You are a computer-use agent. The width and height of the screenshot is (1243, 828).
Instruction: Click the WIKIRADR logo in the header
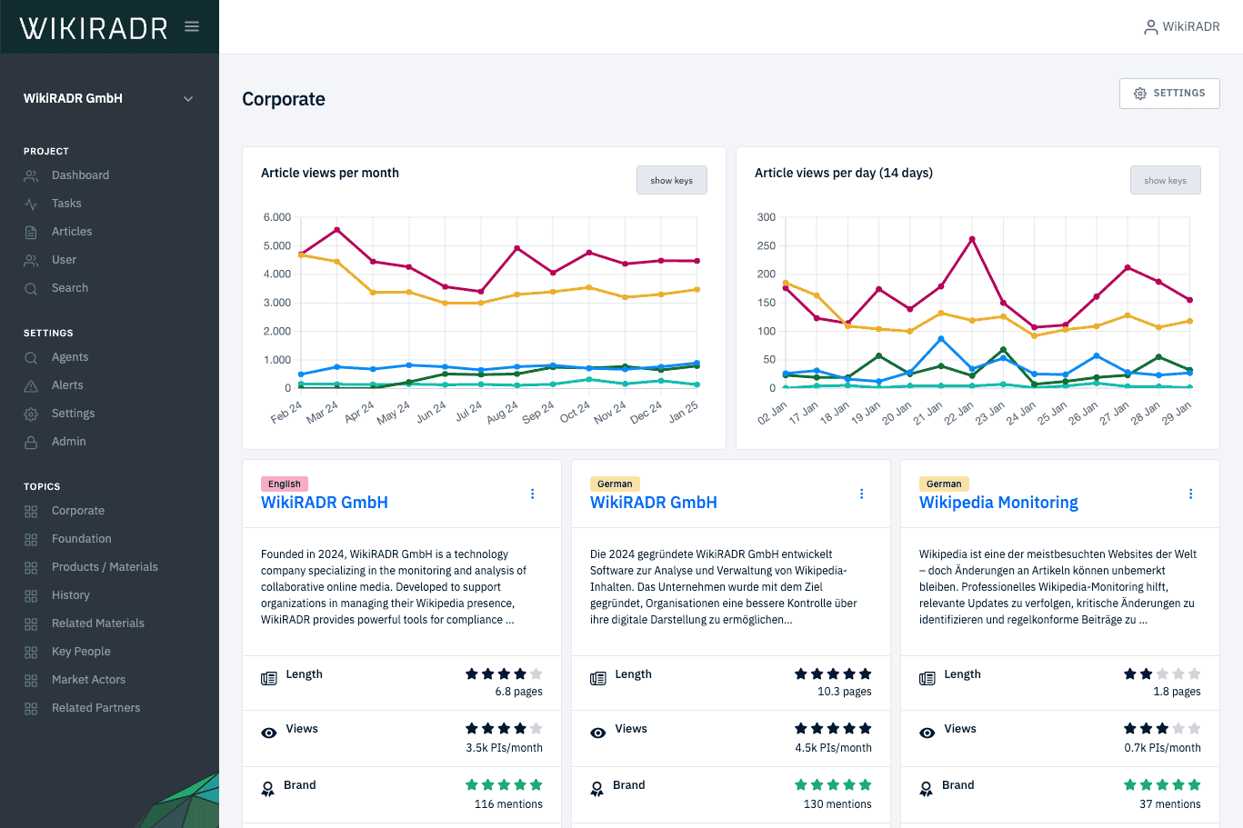tap(94, 28)
